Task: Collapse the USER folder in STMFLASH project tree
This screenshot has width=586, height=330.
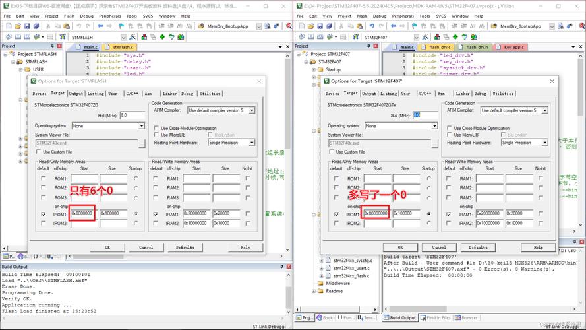Action: [x=20, y=69]
